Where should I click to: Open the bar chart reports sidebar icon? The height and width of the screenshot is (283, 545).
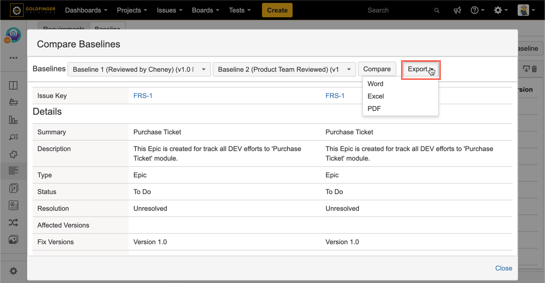(13, 120)
